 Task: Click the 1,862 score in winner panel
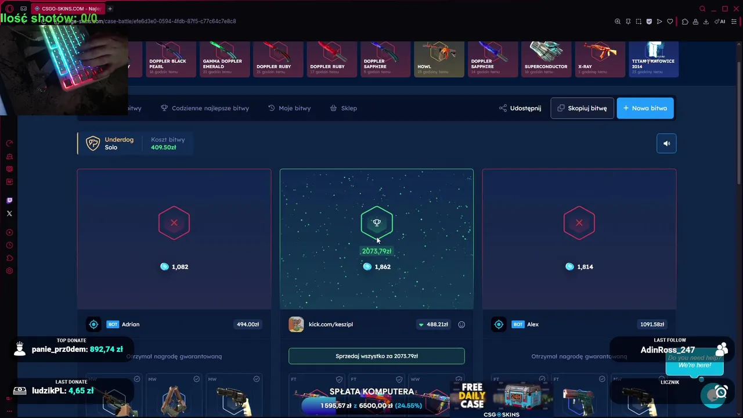383,266
